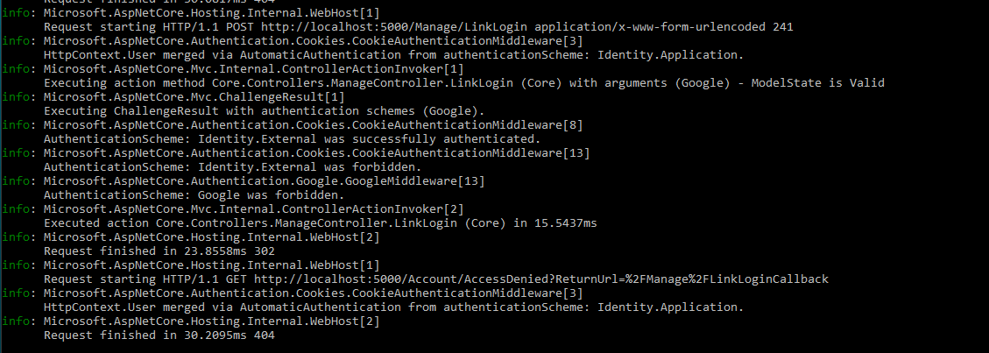Image resolution: width=989 pixels, height=353 pixels.
Task: Click 'Request finished in 23.8558ms 302' line
Action: pyautogui.click(x=159, y=251)
